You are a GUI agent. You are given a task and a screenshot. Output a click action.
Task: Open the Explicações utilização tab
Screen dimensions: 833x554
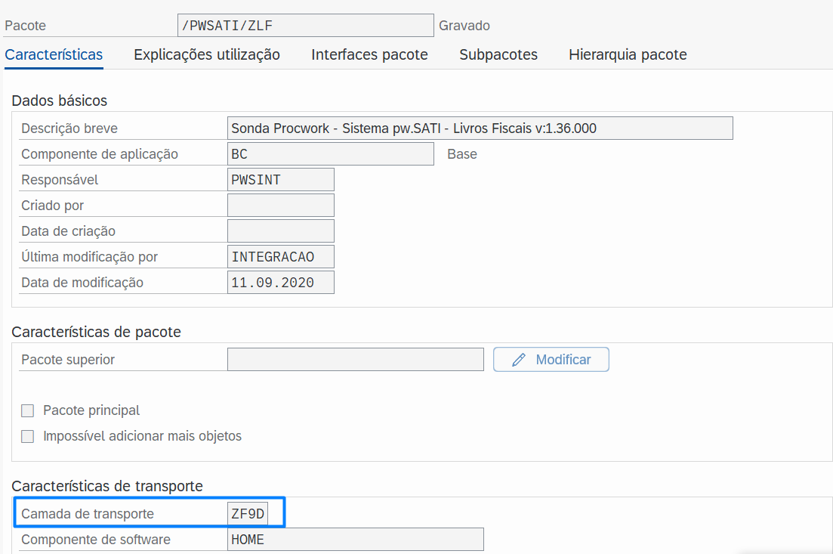(207, 54)
